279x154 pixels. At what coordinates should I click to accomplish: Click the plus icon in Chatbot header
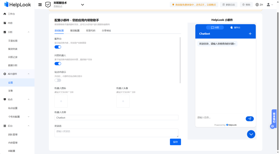[x=250, y=34]
